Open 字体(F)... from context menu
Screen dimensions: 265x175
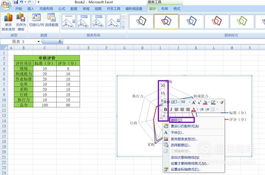tap(194, 133)
